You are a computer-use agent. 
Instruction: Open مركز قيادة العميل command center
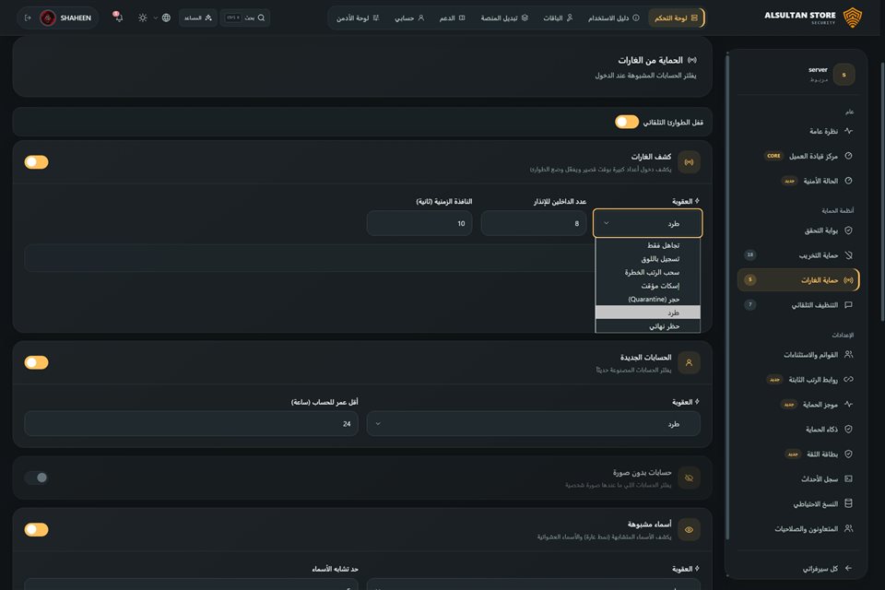click(x=796, y=156)
